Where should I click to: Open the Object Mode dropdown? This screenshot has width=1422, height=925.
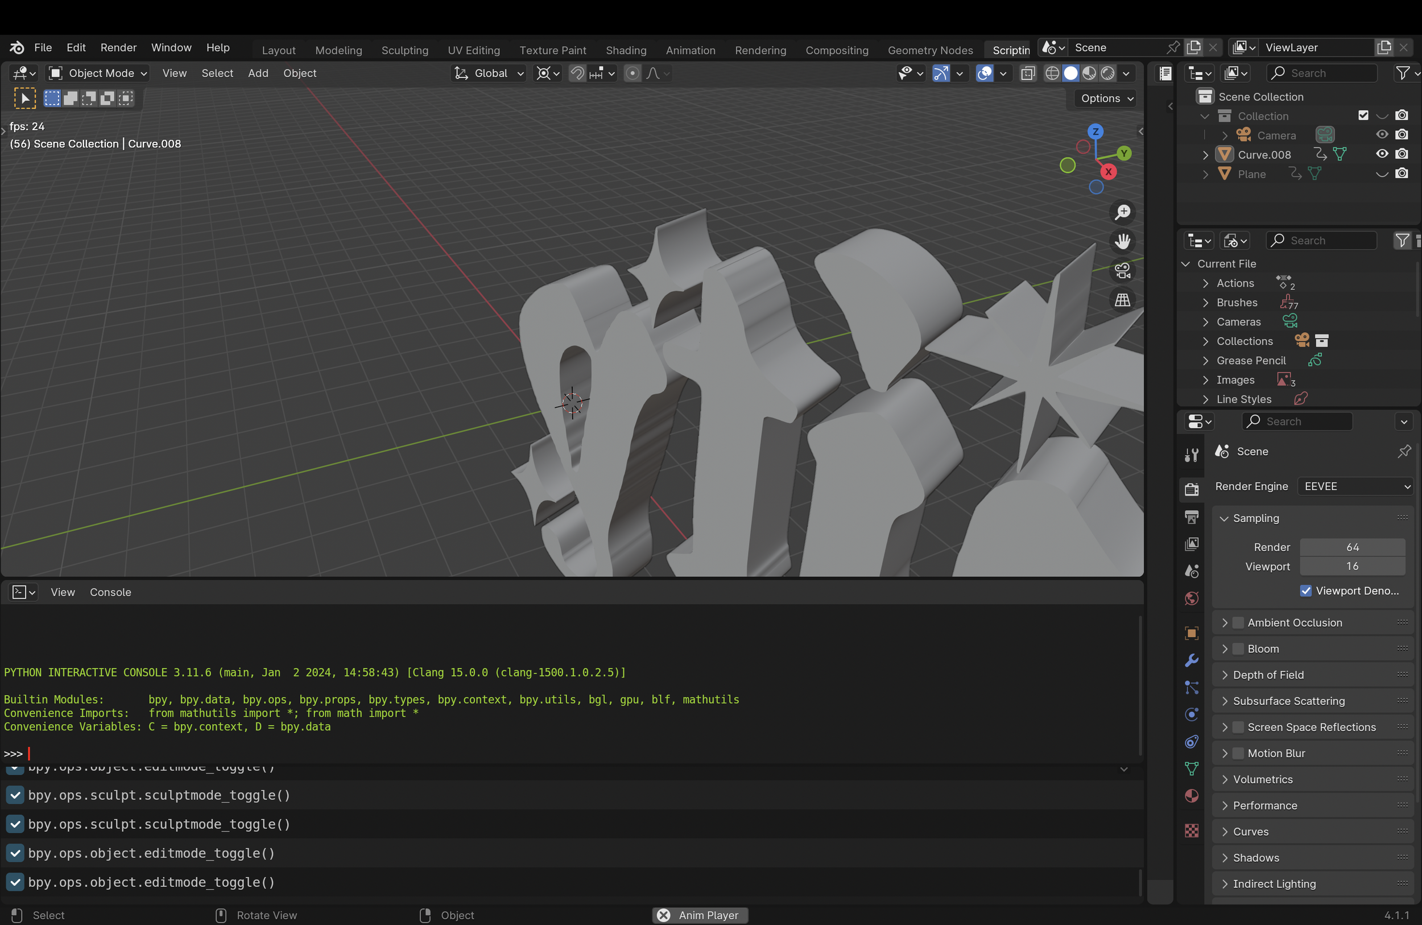pos(97,73)
